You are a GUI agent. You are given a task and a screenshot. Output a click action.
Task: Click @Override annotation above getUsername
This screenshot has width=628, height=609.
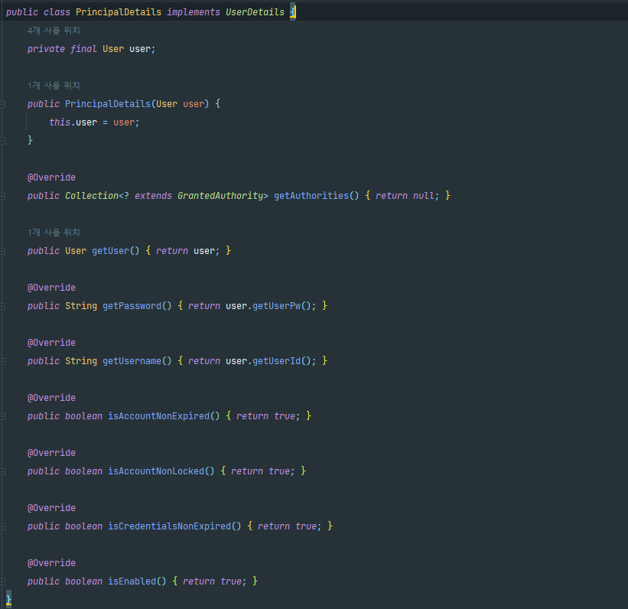point(51,343)
